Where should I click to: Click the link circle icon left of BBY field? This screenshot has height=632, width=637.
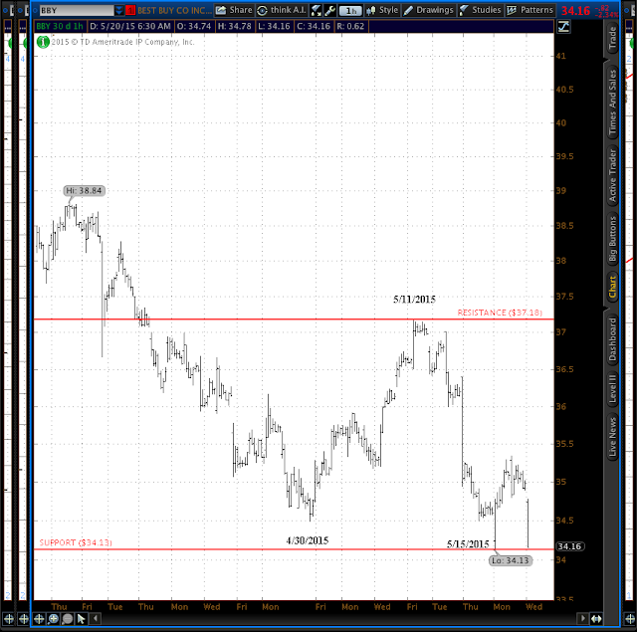coord(34,10)
